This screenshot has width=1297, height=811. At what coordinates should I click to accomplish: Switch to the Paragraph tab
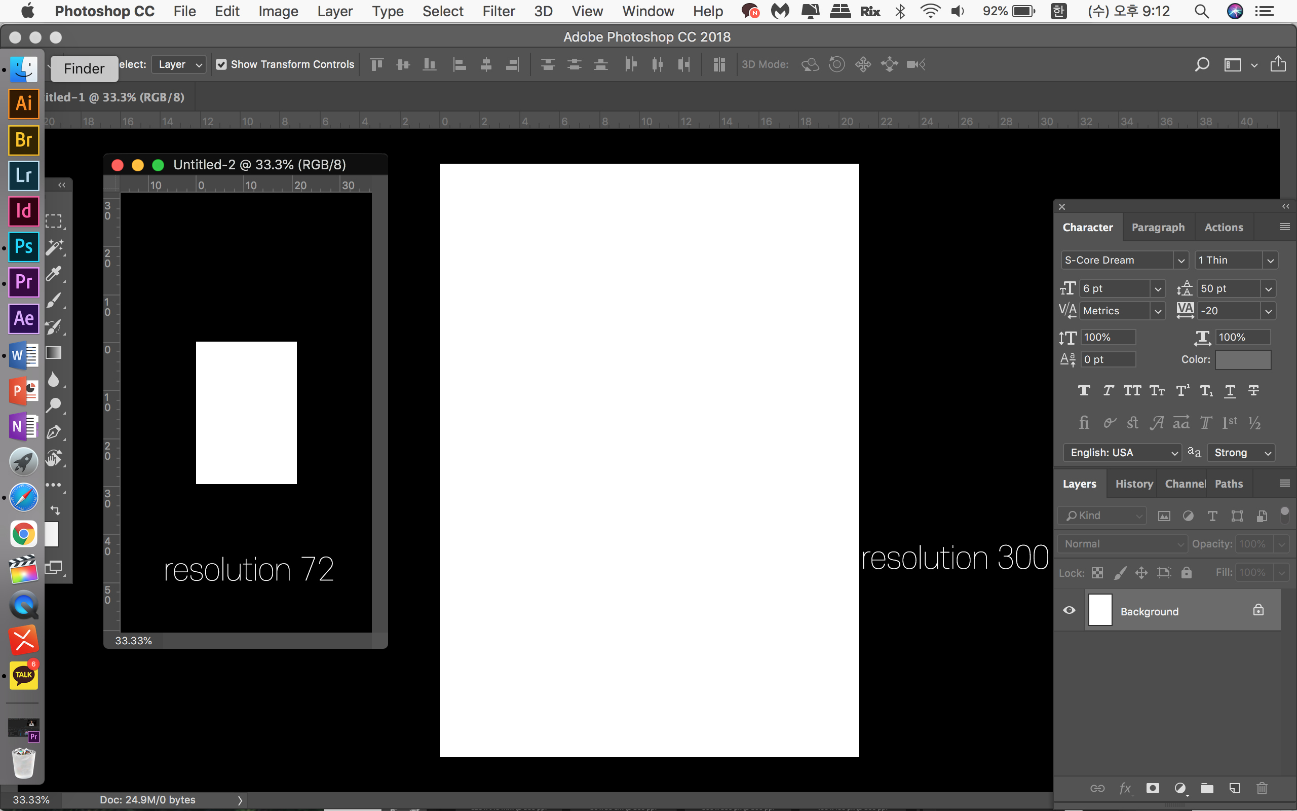click(x=1158, y=228)
